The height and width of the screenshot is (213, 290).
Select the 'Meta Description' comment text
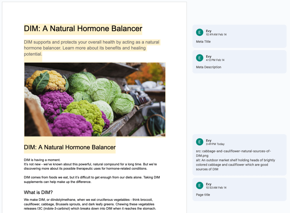click(x=208, y=67)
